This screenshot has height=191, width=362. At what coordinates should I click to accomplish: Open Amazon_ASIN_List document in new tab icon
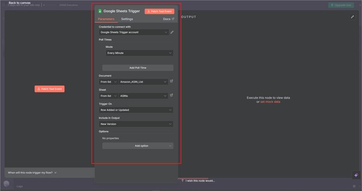point(172,81)
